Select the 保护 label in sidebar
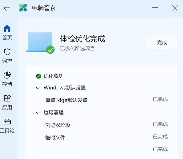The image size is (183, 159). tap(7, 61)
